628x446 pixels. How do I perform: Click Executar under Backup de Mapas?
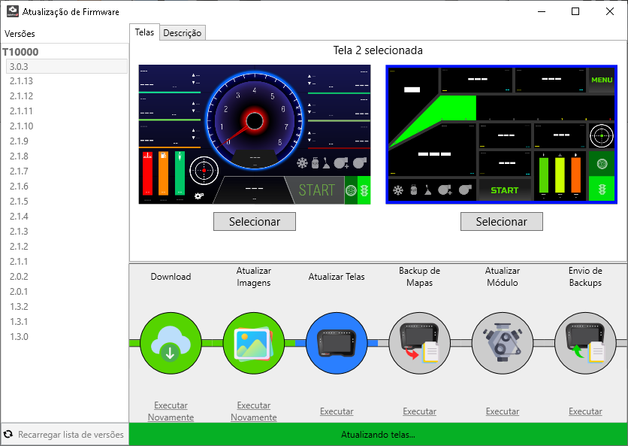click(419, 411)
